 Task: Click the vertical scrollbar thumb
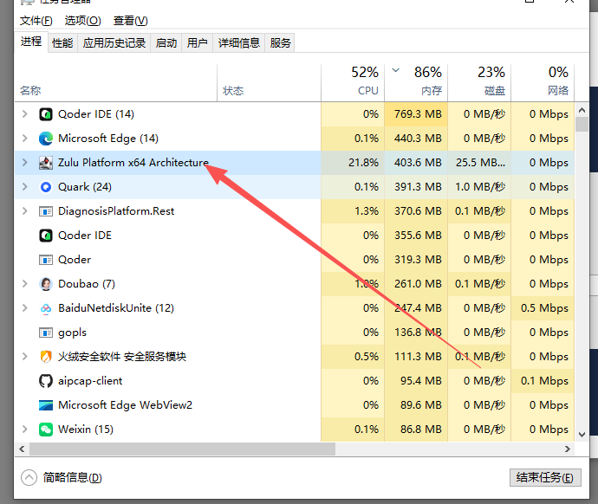(x=582, y=124)
